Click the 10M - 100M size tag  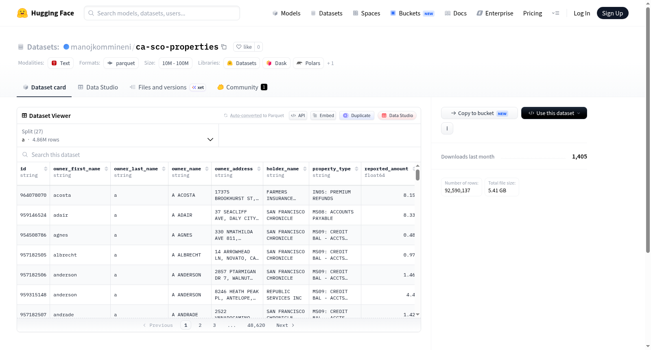(x=175, y=63)
